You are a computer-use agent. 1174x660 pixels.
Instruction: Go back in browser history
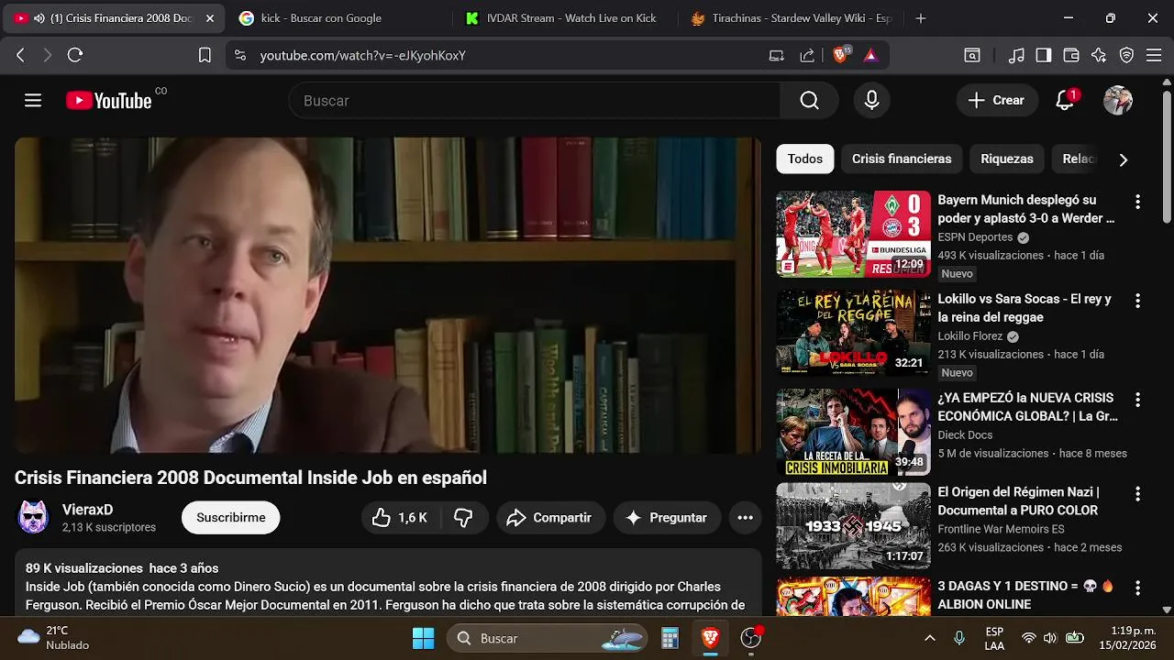(x=20, y=55)
